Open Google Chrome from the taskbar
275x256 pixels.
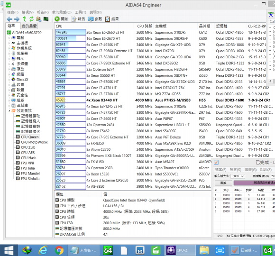point(59,250)
